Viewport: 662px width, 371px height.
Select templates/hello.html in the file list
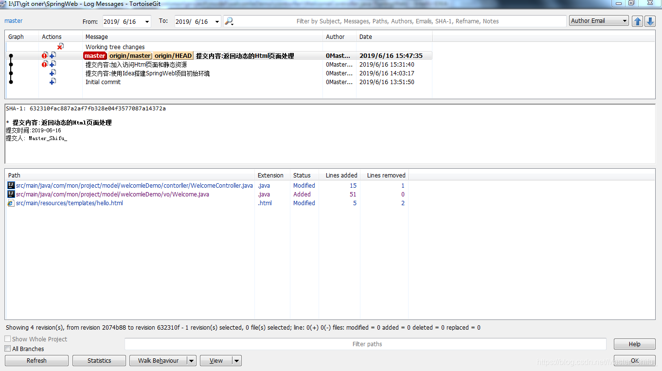coord(70,203)
